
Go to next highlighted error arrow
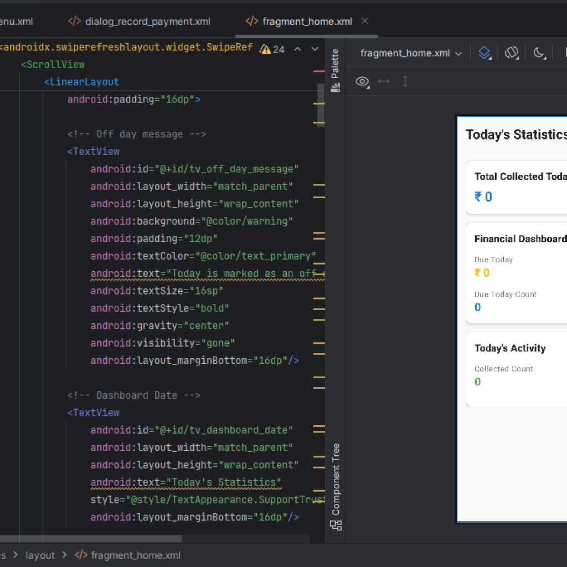click(x=315, y=49)
